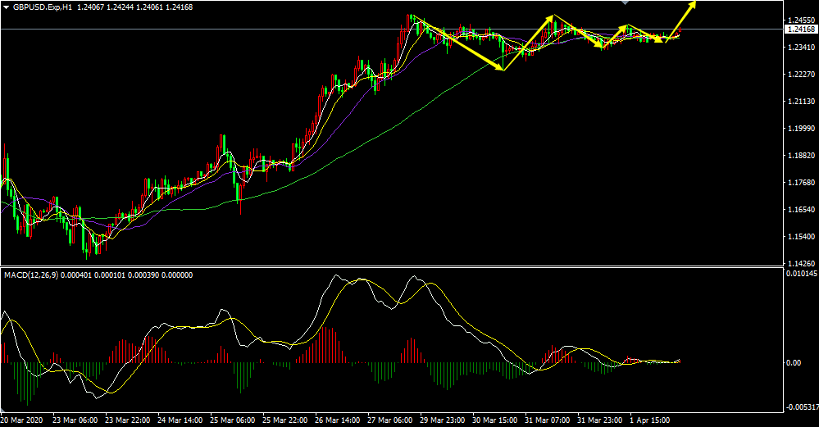The width and height of the screenshot is (819, 427).
Task: Click the MACD(12,26,9) indicator label
Action: 30,275
